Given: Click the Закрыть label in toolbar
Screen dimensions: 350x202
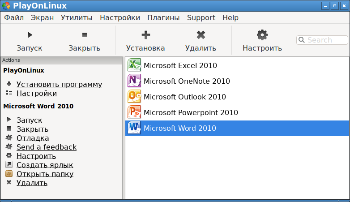Looking at the screenshot, I should (85, 48).
